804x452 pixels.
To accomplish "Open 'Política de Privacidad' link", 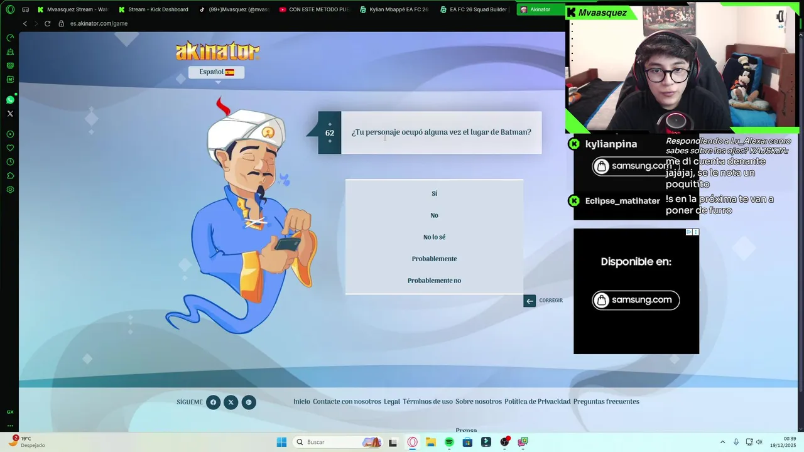I will click(538, 402).
